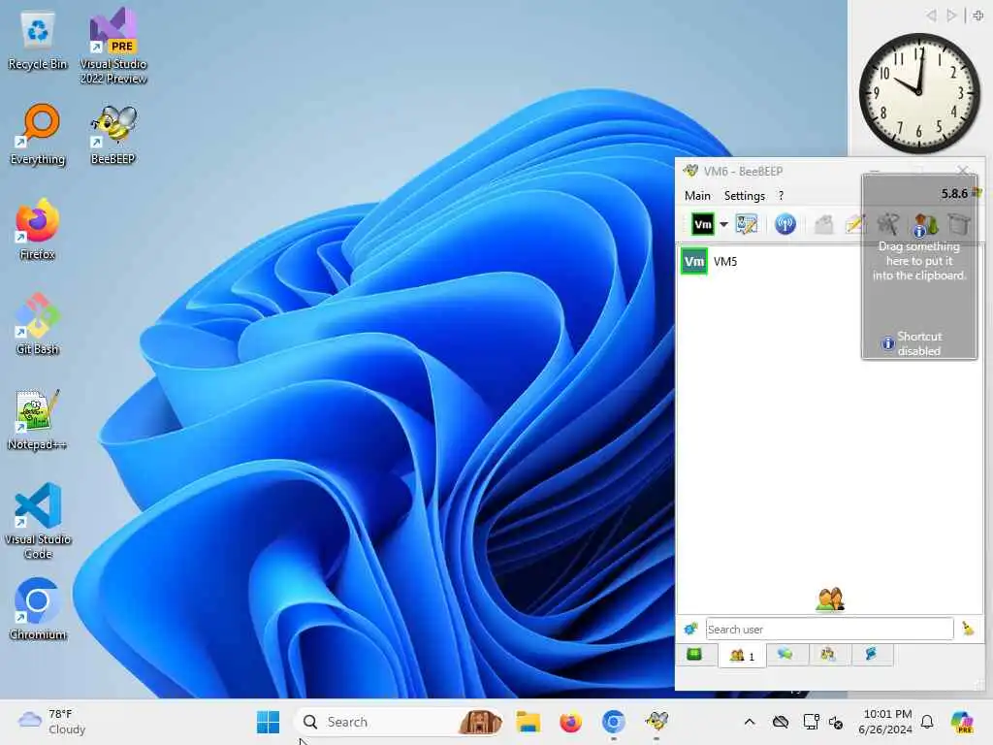This screenshot has height=745, width=993.
Task: Click the taskbar Search box
Action: click(400, 722)
